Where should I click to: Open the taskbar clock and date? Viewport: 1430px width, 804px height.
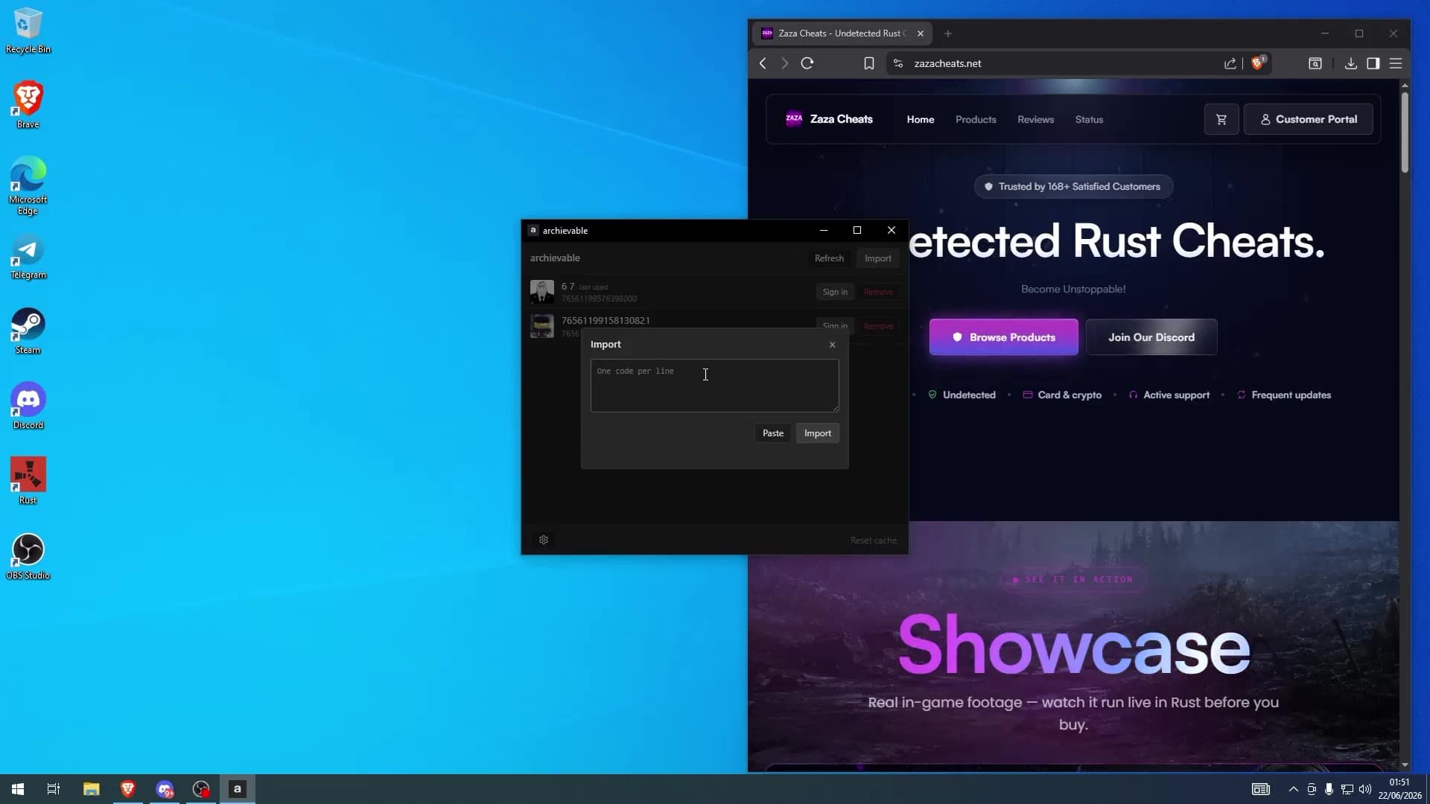tap(1399, 789)
